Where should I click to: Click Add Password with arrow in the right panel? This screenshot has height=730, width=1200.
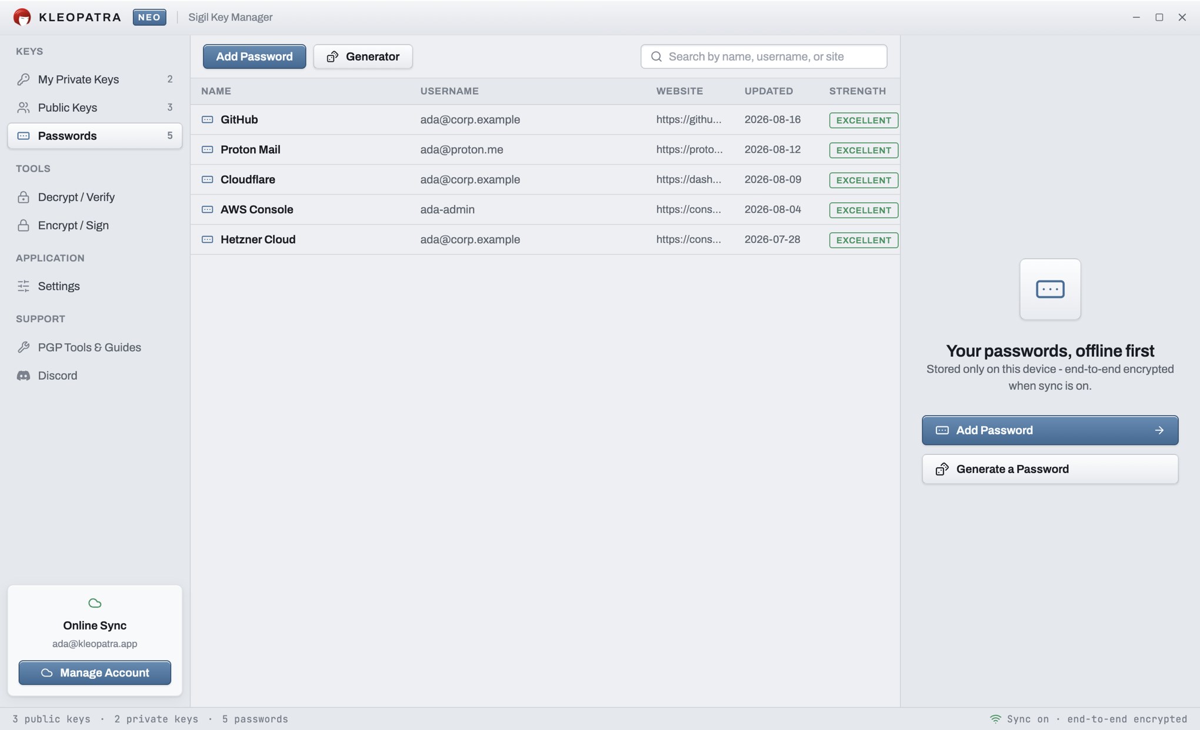1050,430
